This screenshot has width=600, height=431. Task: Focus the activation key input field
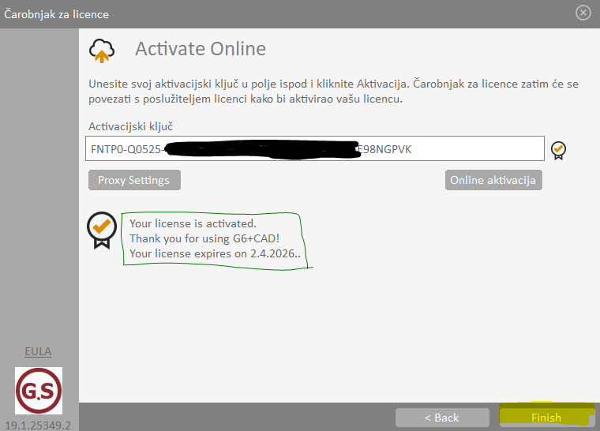(315, 149)
